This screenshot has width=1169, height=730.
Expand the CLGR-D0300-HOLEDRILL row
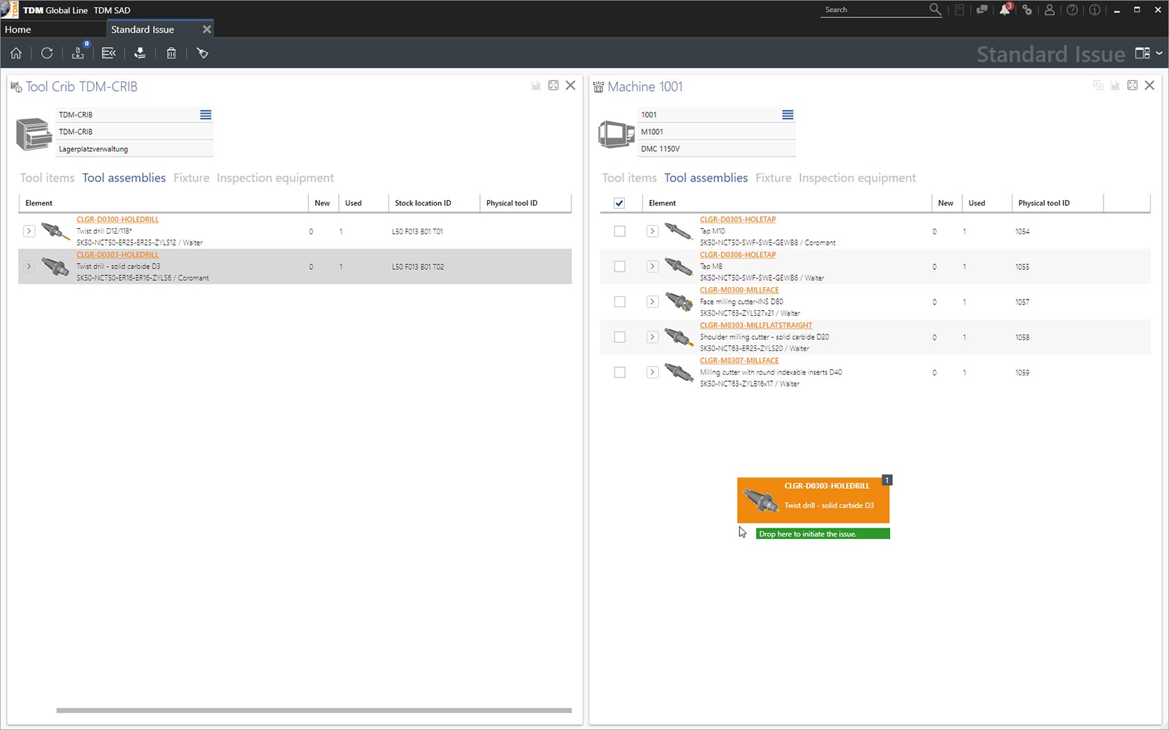29,231
